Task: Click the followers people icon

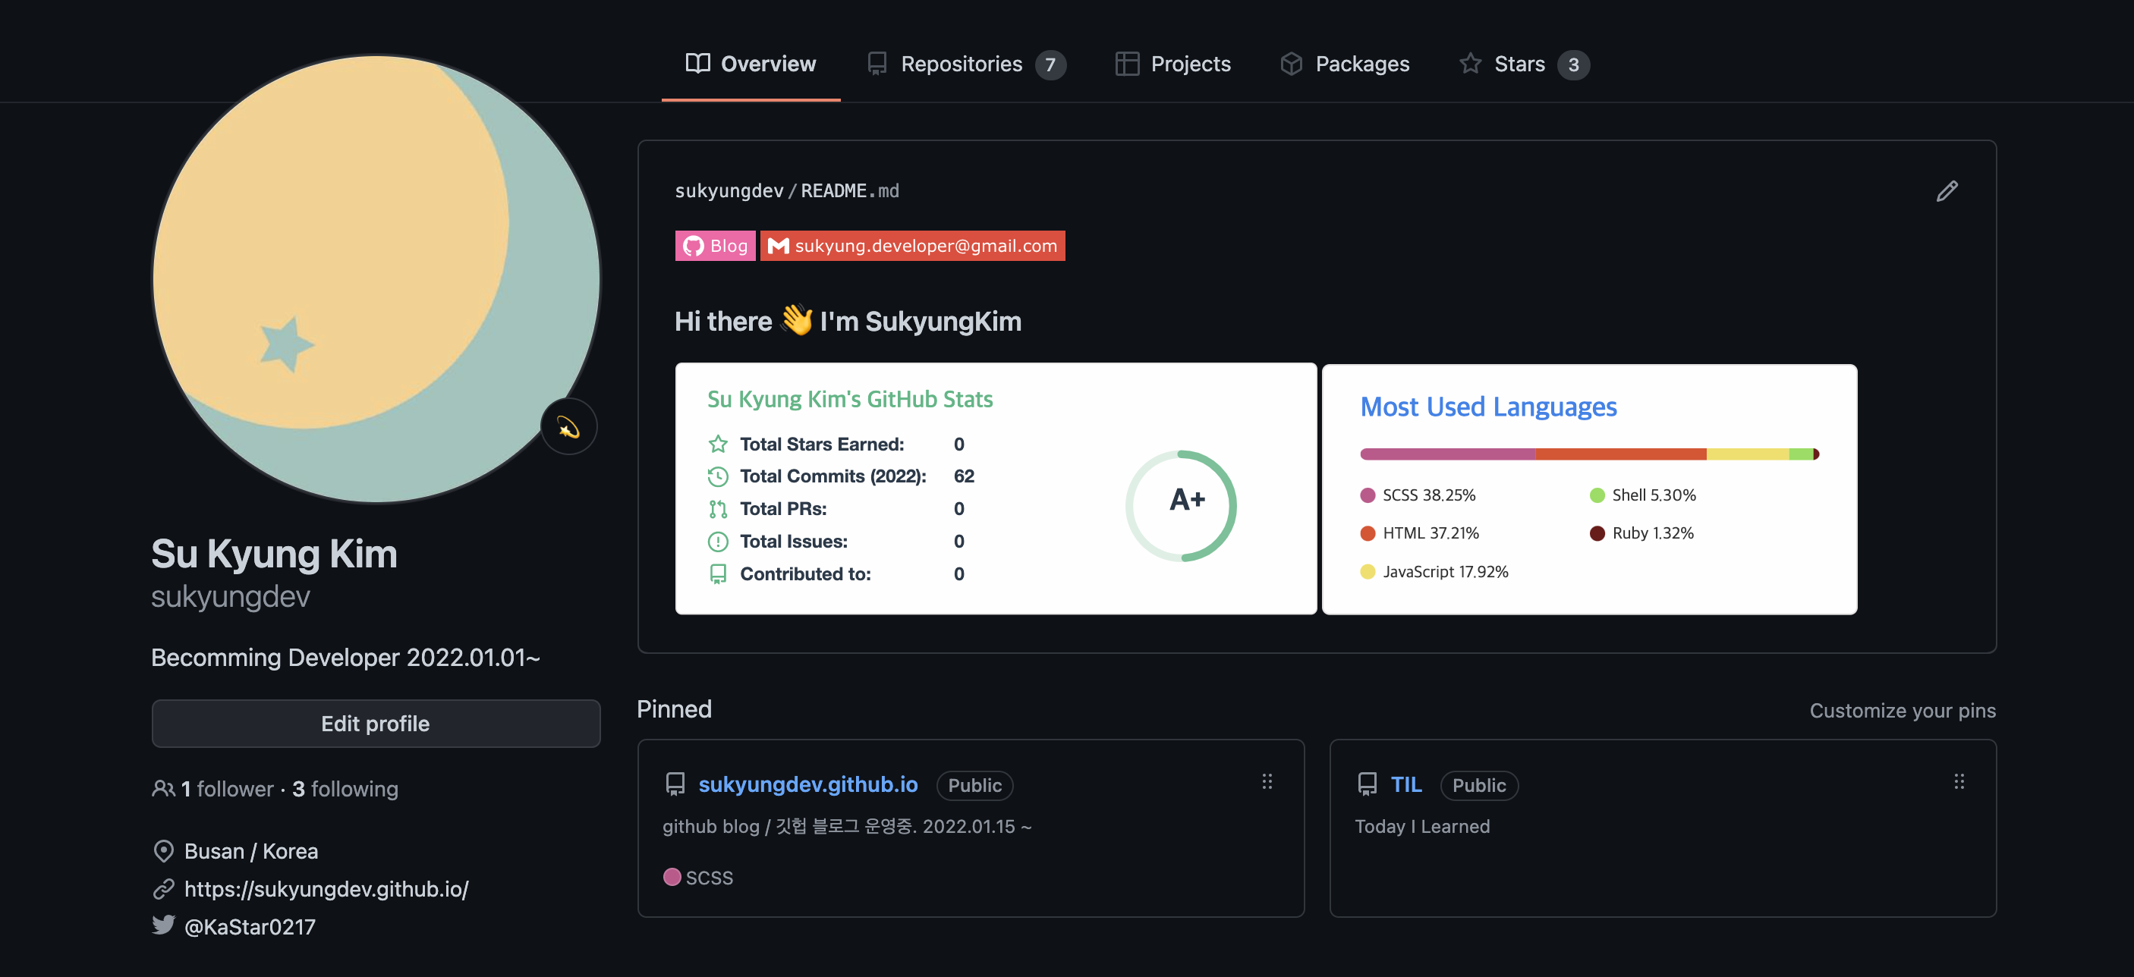Action: [x=163, y=788]
